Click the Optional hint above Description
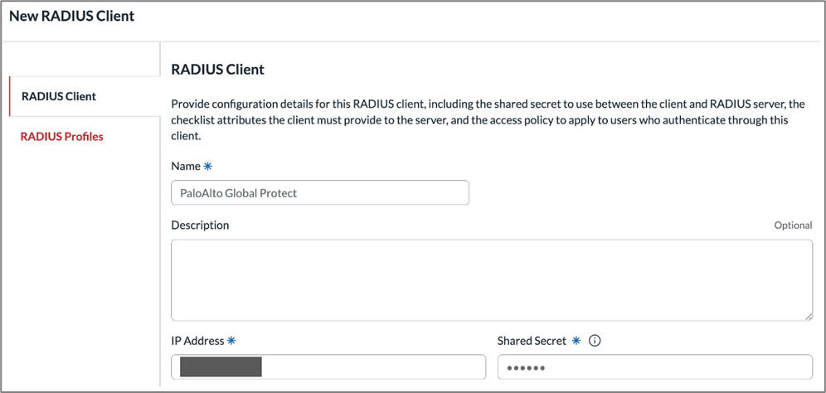 (x=793, y=226)
